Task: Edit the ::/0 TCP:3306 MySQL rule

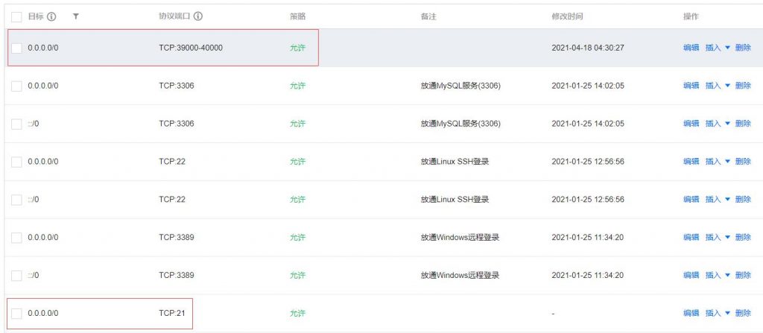Action: point(691,124)
